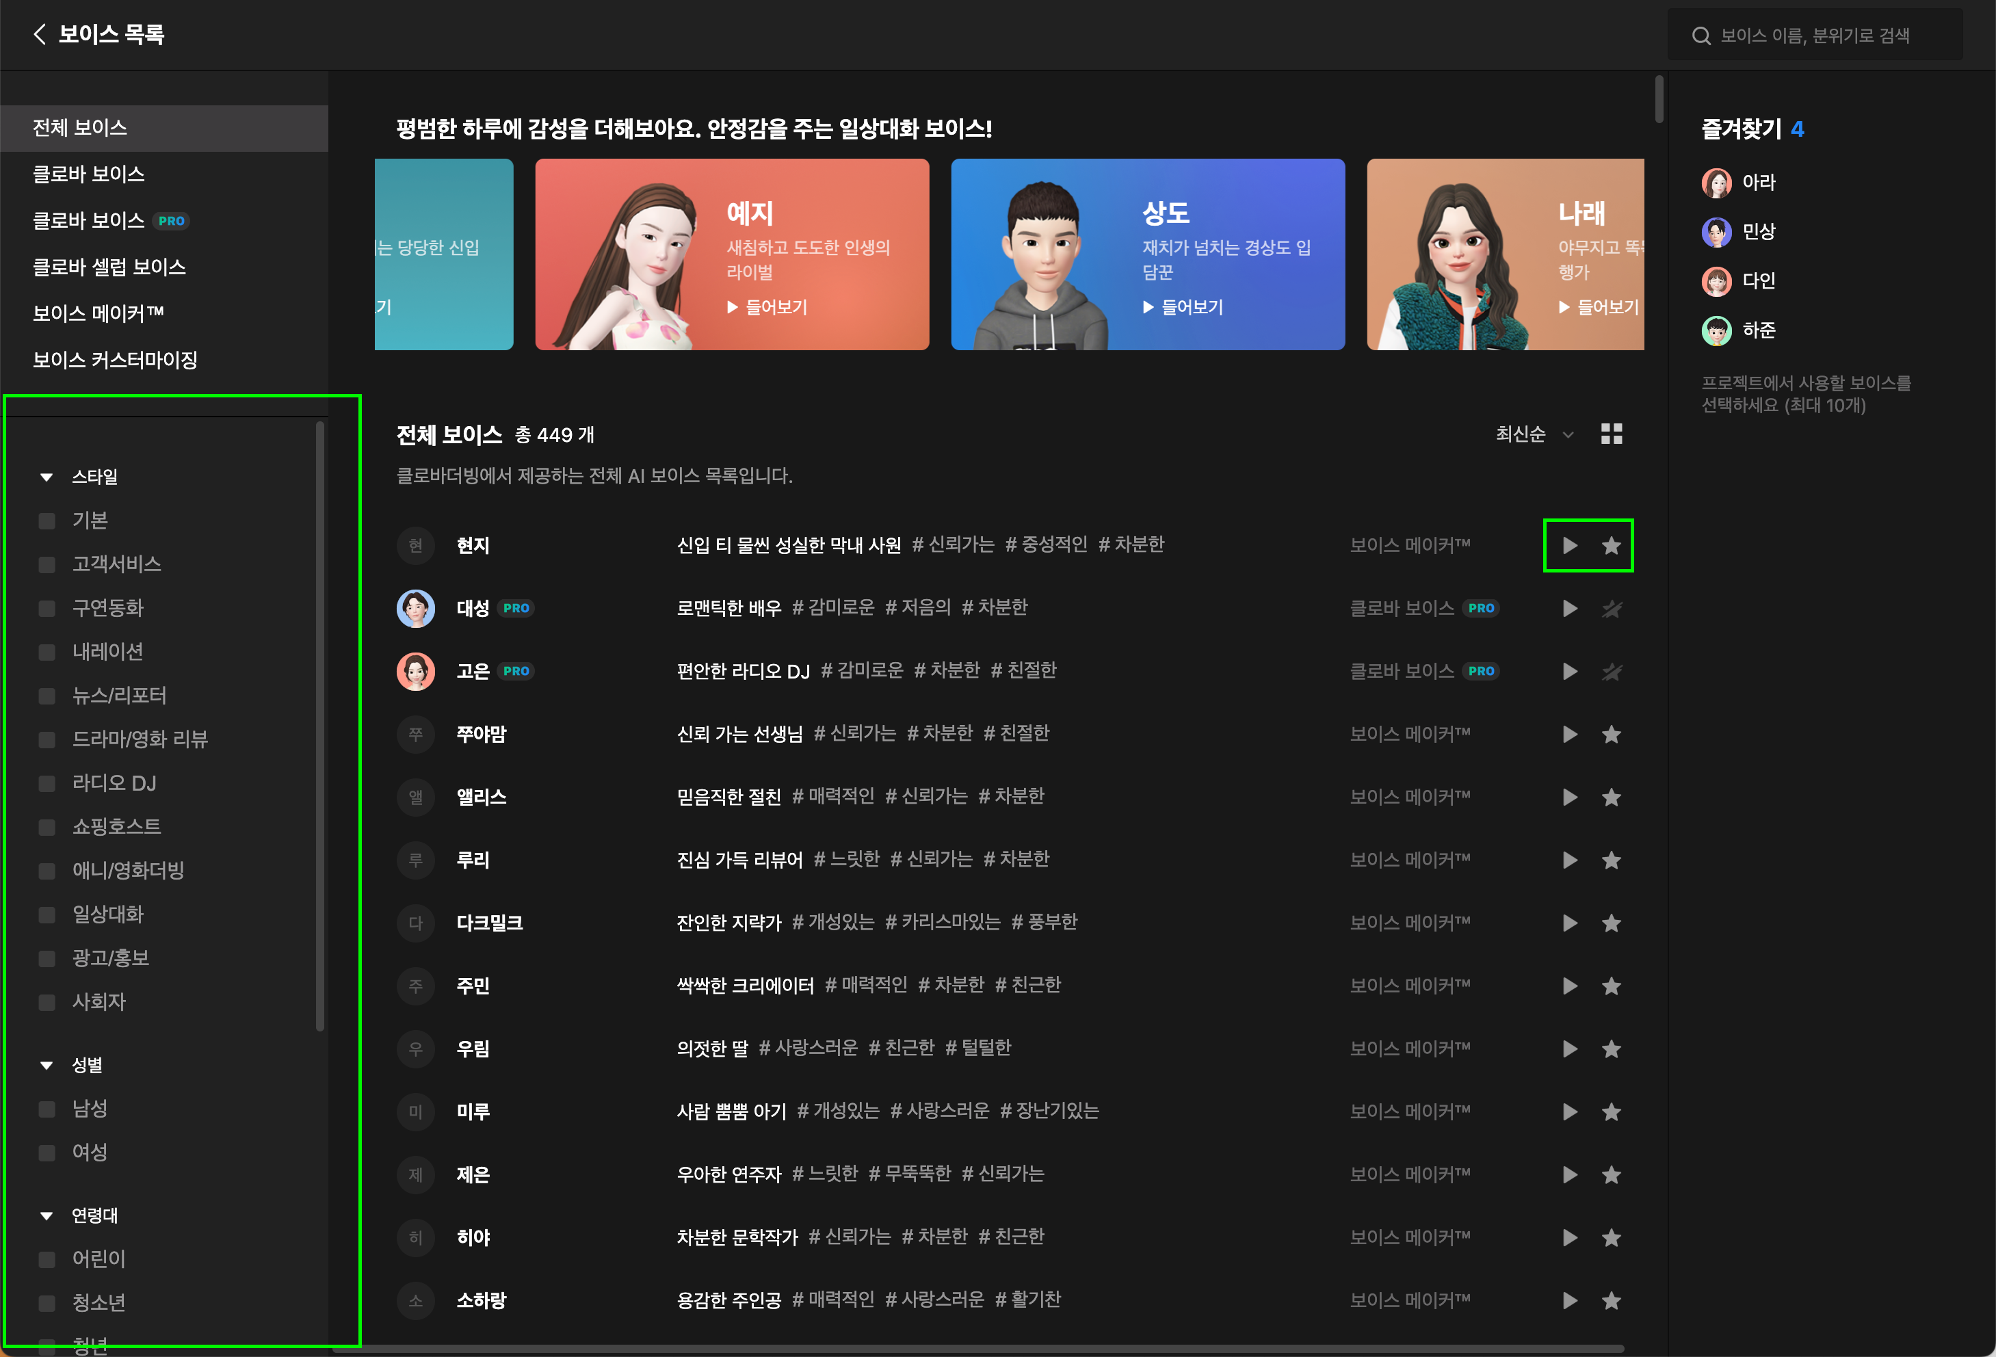Open the 최신순 sort dropdown

pyautogui.click(x=1534, y=434)
